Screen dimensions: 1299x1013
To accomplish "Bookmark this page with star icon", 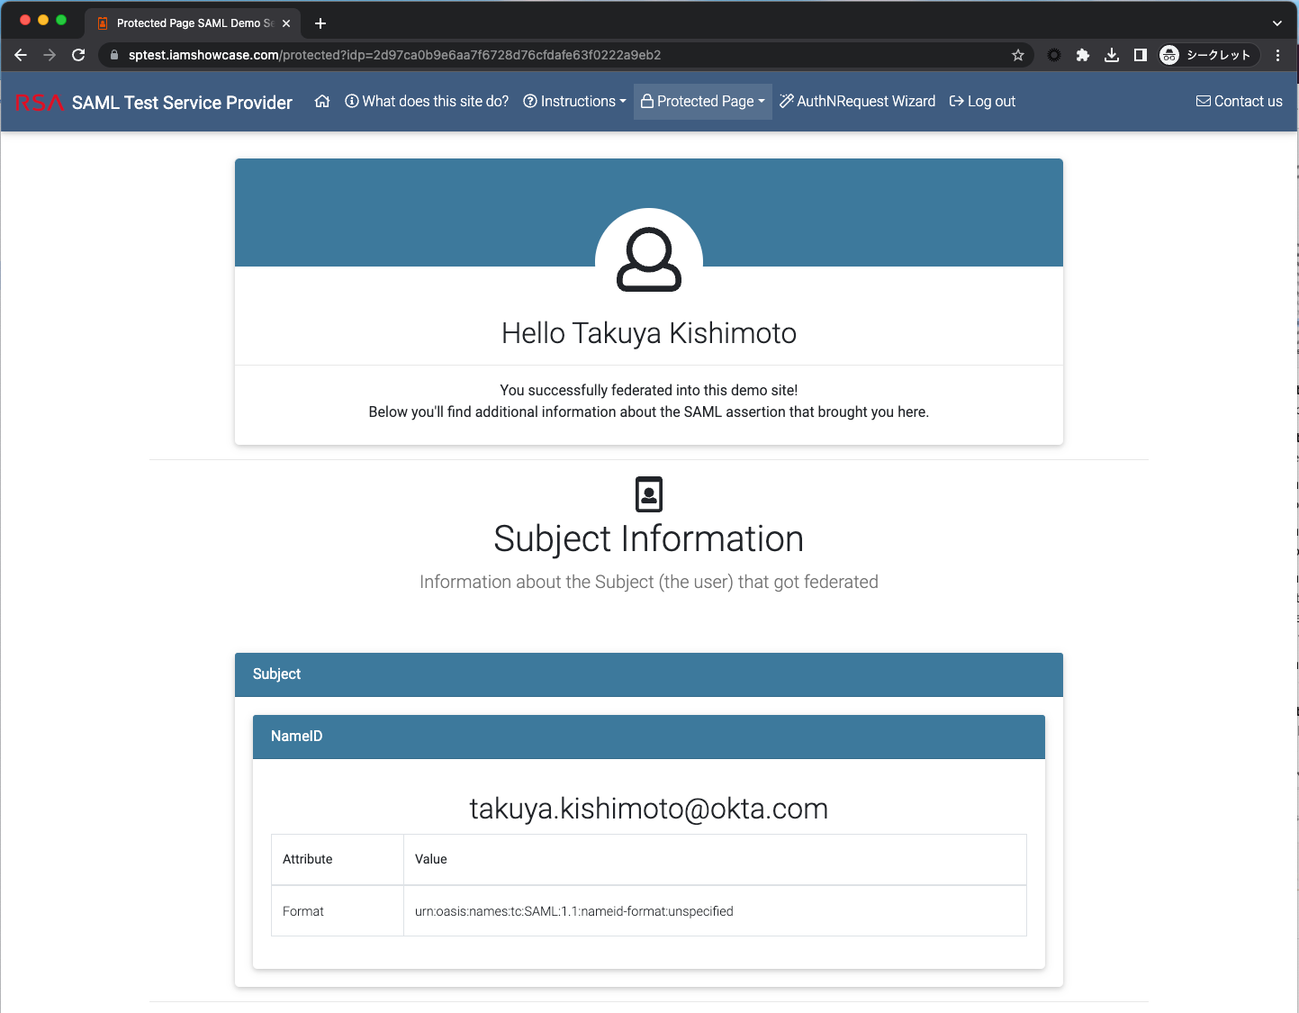I will point(1018,55).
